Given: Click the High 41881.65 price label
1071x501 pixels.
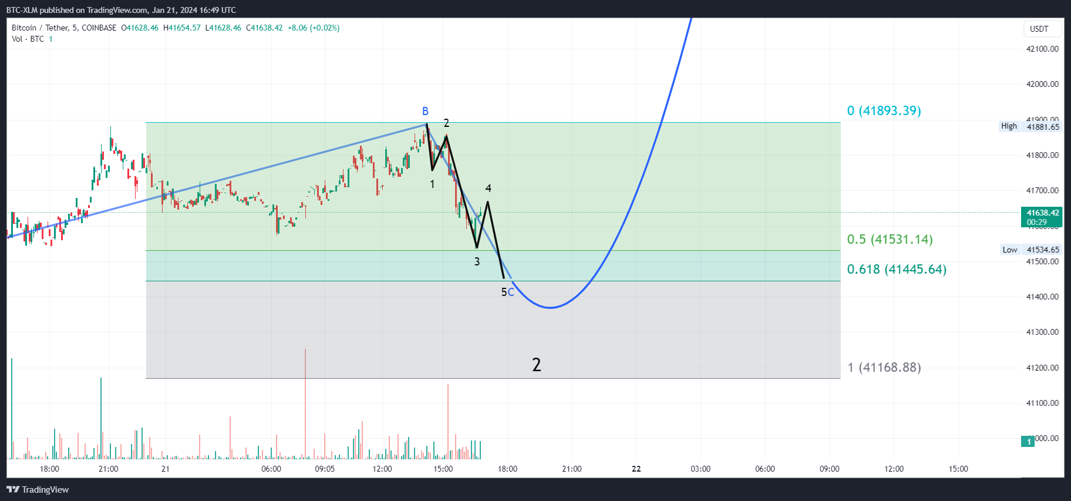Looking at the screenshot, I should (1030, 126).
